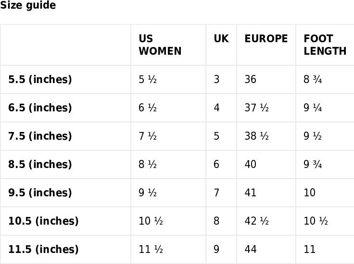This screenshot has height=264, width=354.
Task: Select the 6.5 (inches) row label
Action: (x=40, y=108)
